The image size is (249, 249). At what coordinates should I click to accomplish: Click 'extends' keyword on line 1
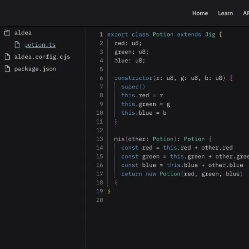[189, 35]
